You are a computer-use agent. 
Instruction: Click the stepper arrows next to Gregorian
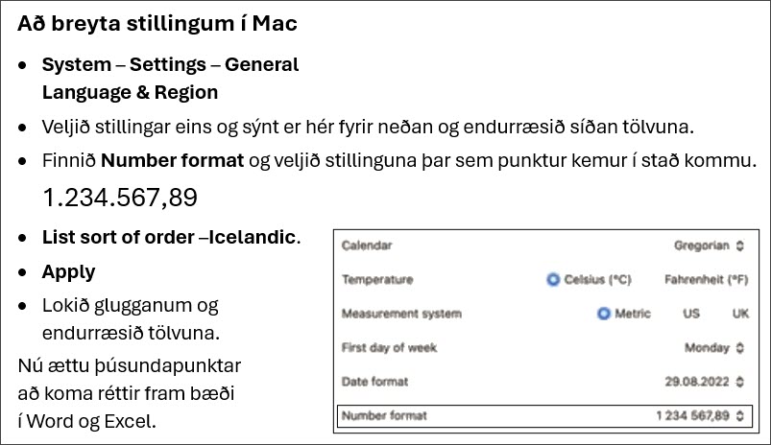point(740,246)
